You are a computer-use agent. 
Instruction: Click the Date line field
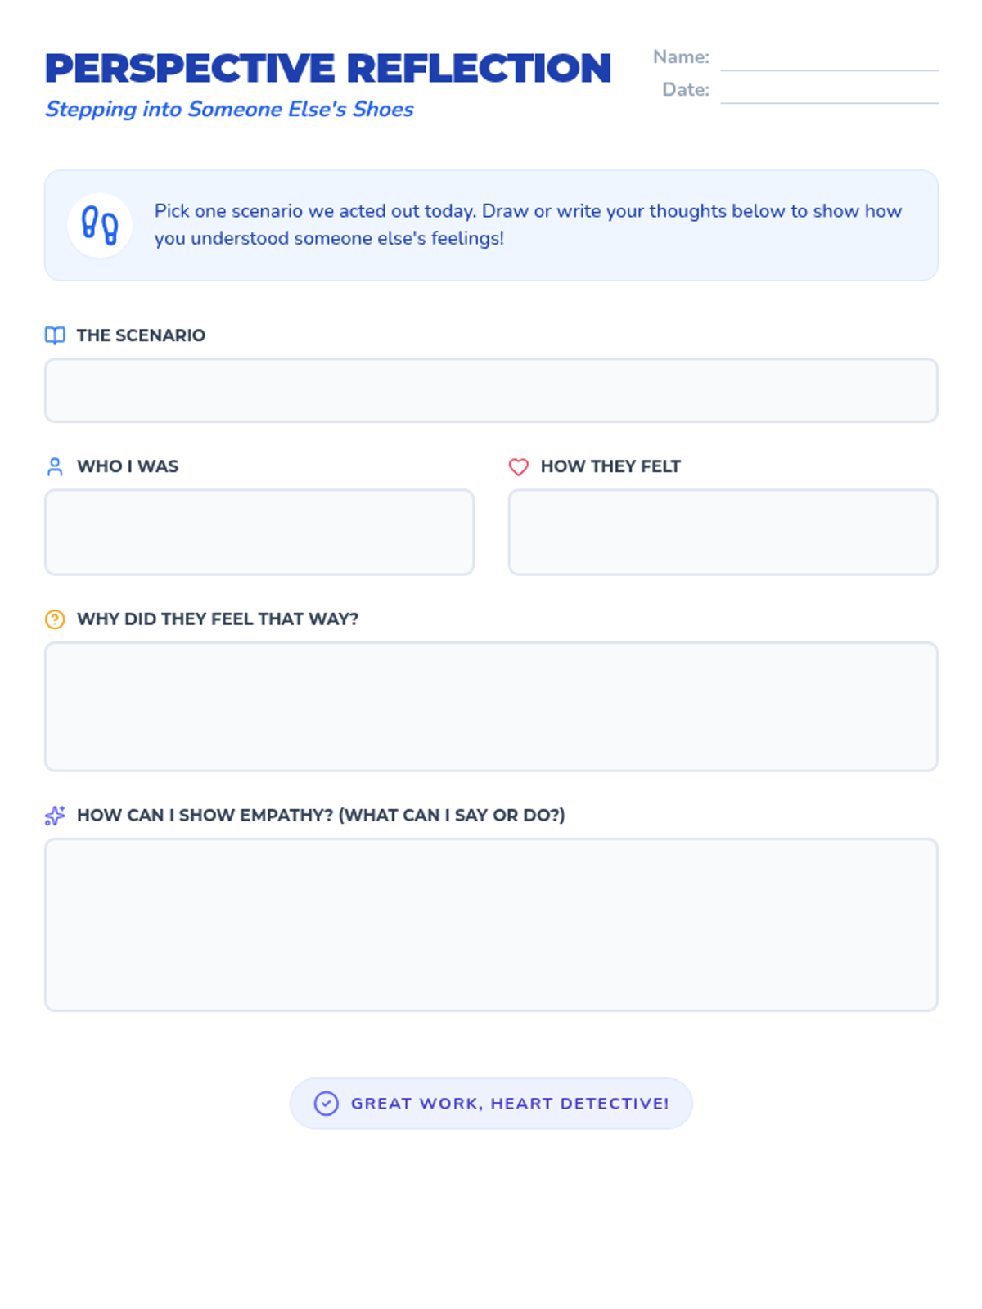coord(828,92)
